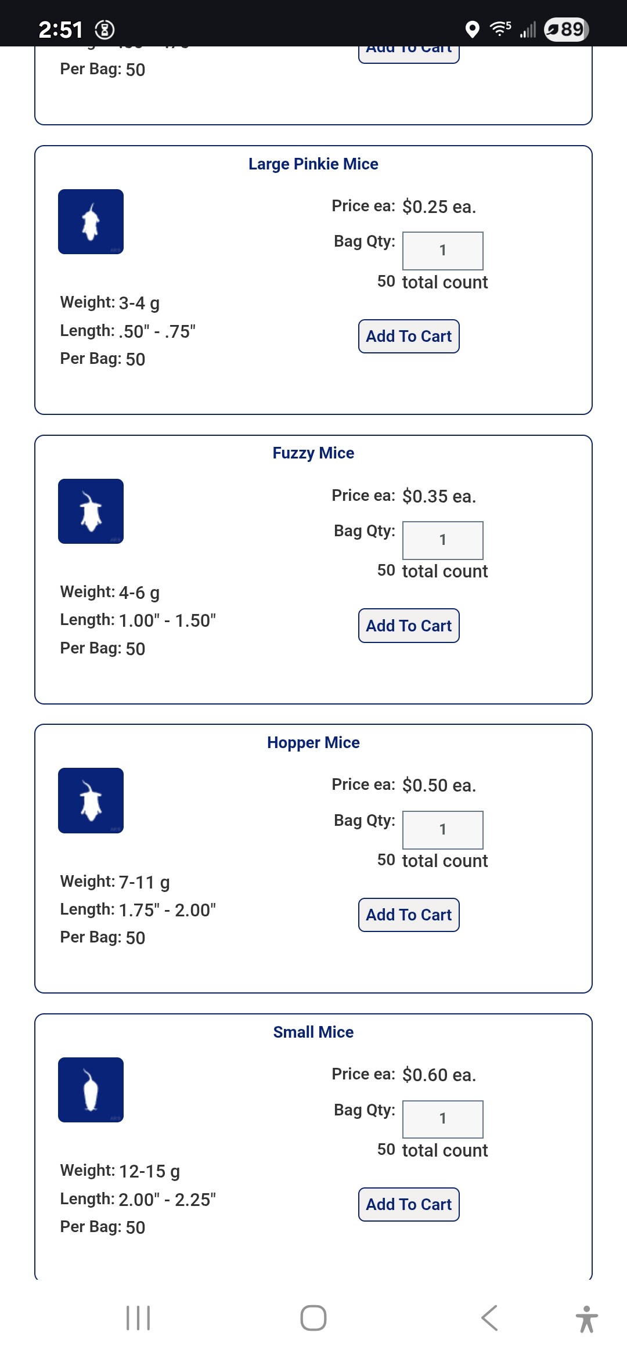Tap the accessibility figure icon
This screenshot has width=627, height=1358.
[x=586, y=1319]
